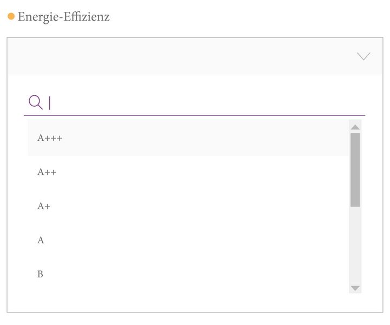Click the down chevron icon of the dropdown
This screenshot has width=390, height=325.
[363, 56]
